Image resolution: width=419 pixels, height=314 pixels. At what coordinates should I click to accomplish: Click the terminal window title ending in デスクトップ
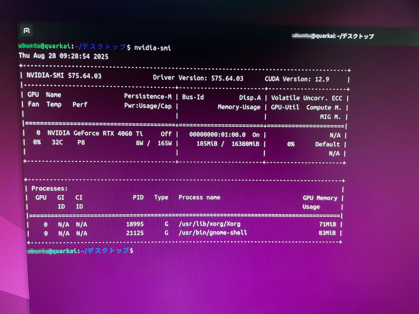click(x=333, y=36)
